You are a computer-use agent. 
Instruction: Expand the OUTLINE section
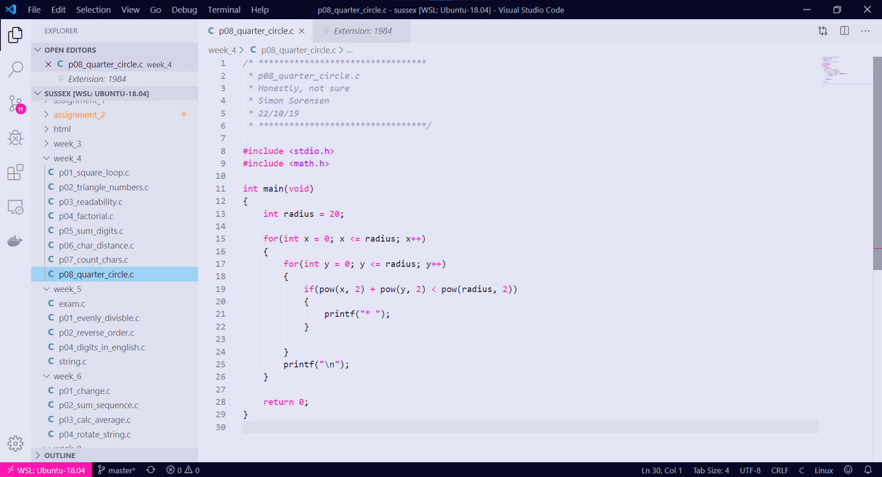tap(60, 456)
